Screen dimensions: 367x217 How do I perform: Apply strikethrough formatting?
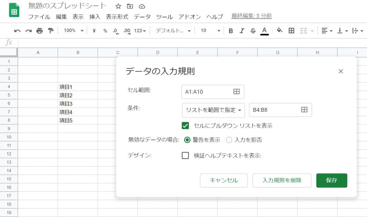point(253,31)
